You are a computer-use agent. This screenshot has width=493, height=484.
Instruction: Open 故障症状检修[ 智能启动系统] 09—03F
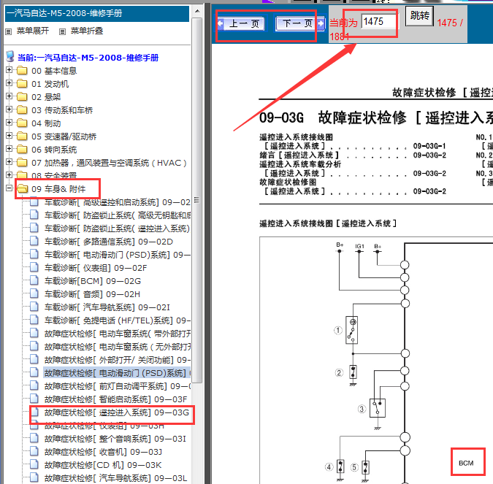[x=115, y=399]
